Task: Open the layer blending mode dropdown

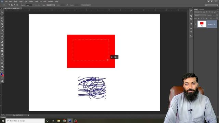Action: [200, 15]
